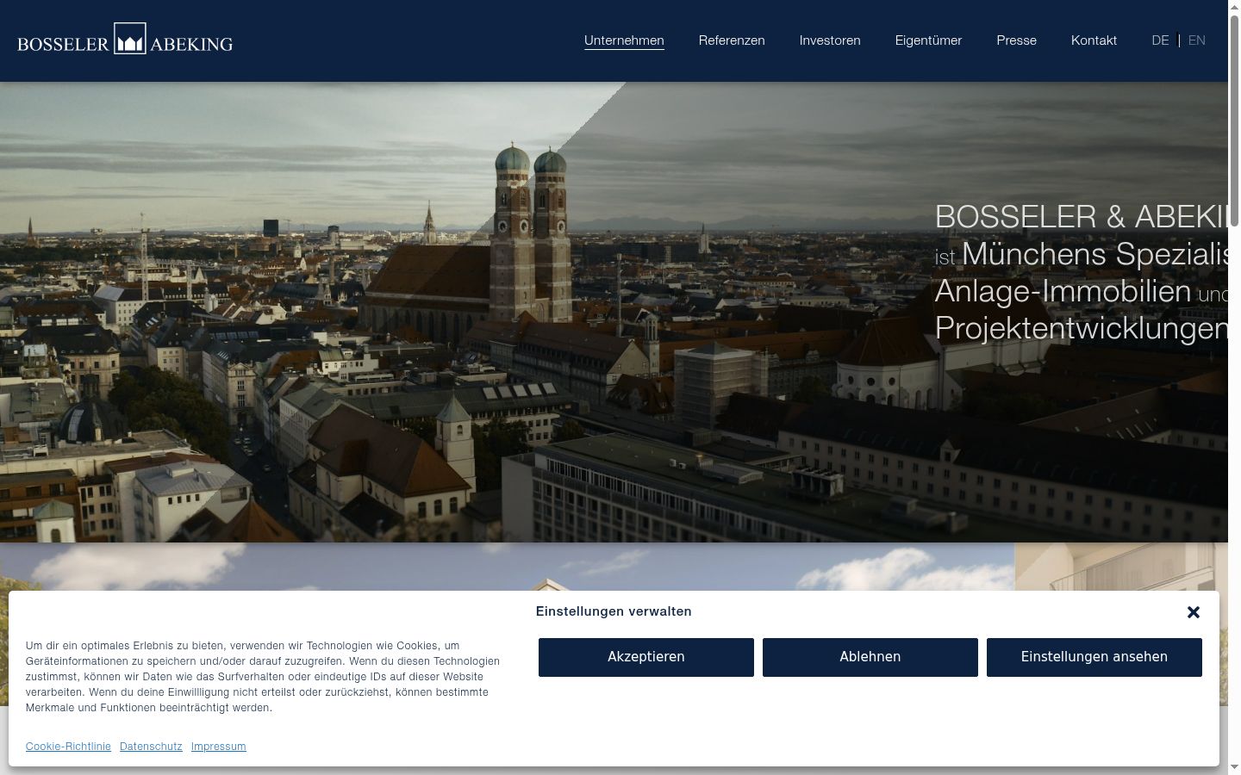Open the Cookie-Richtlinie link
Viewport: 1241px width, 775px height.
tap(68, 747)
